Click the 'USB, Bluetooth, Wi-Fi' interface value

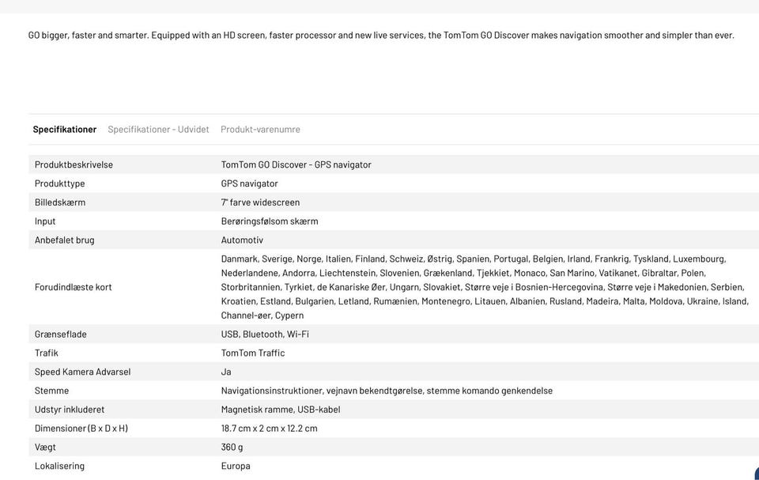click(x=265, y=334)
